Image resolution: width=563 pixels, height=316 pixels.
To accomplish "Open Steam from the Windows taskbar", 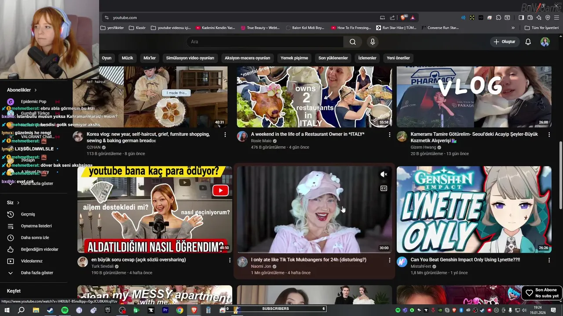I will point(50,310).
